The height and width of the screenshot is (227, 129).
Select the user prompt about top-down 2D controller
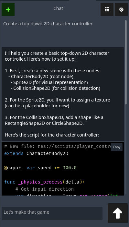[48, 24]
